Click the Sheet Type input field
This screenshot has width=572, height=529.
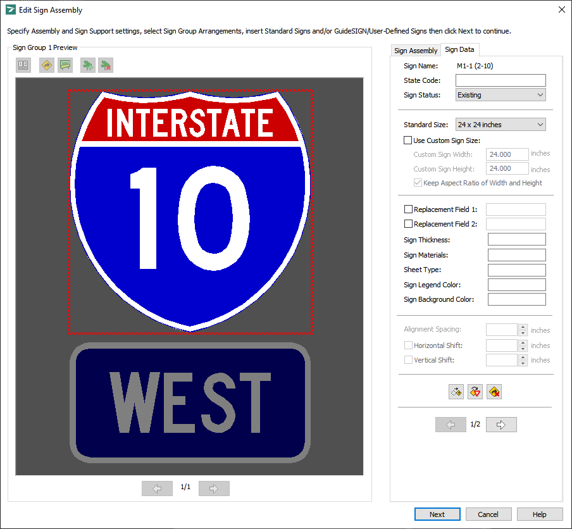pyautogui.click(x=516, y=270)
